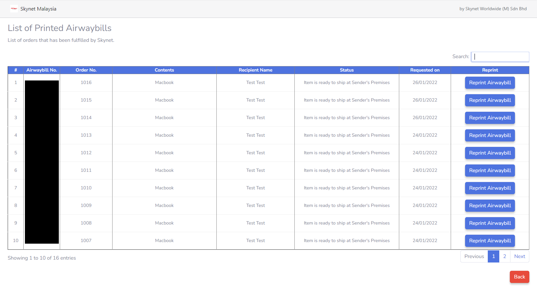This screenshot has height=289, width=537.
Task: Reprint the airwaybill for order 1008
Action: [490, 223]
